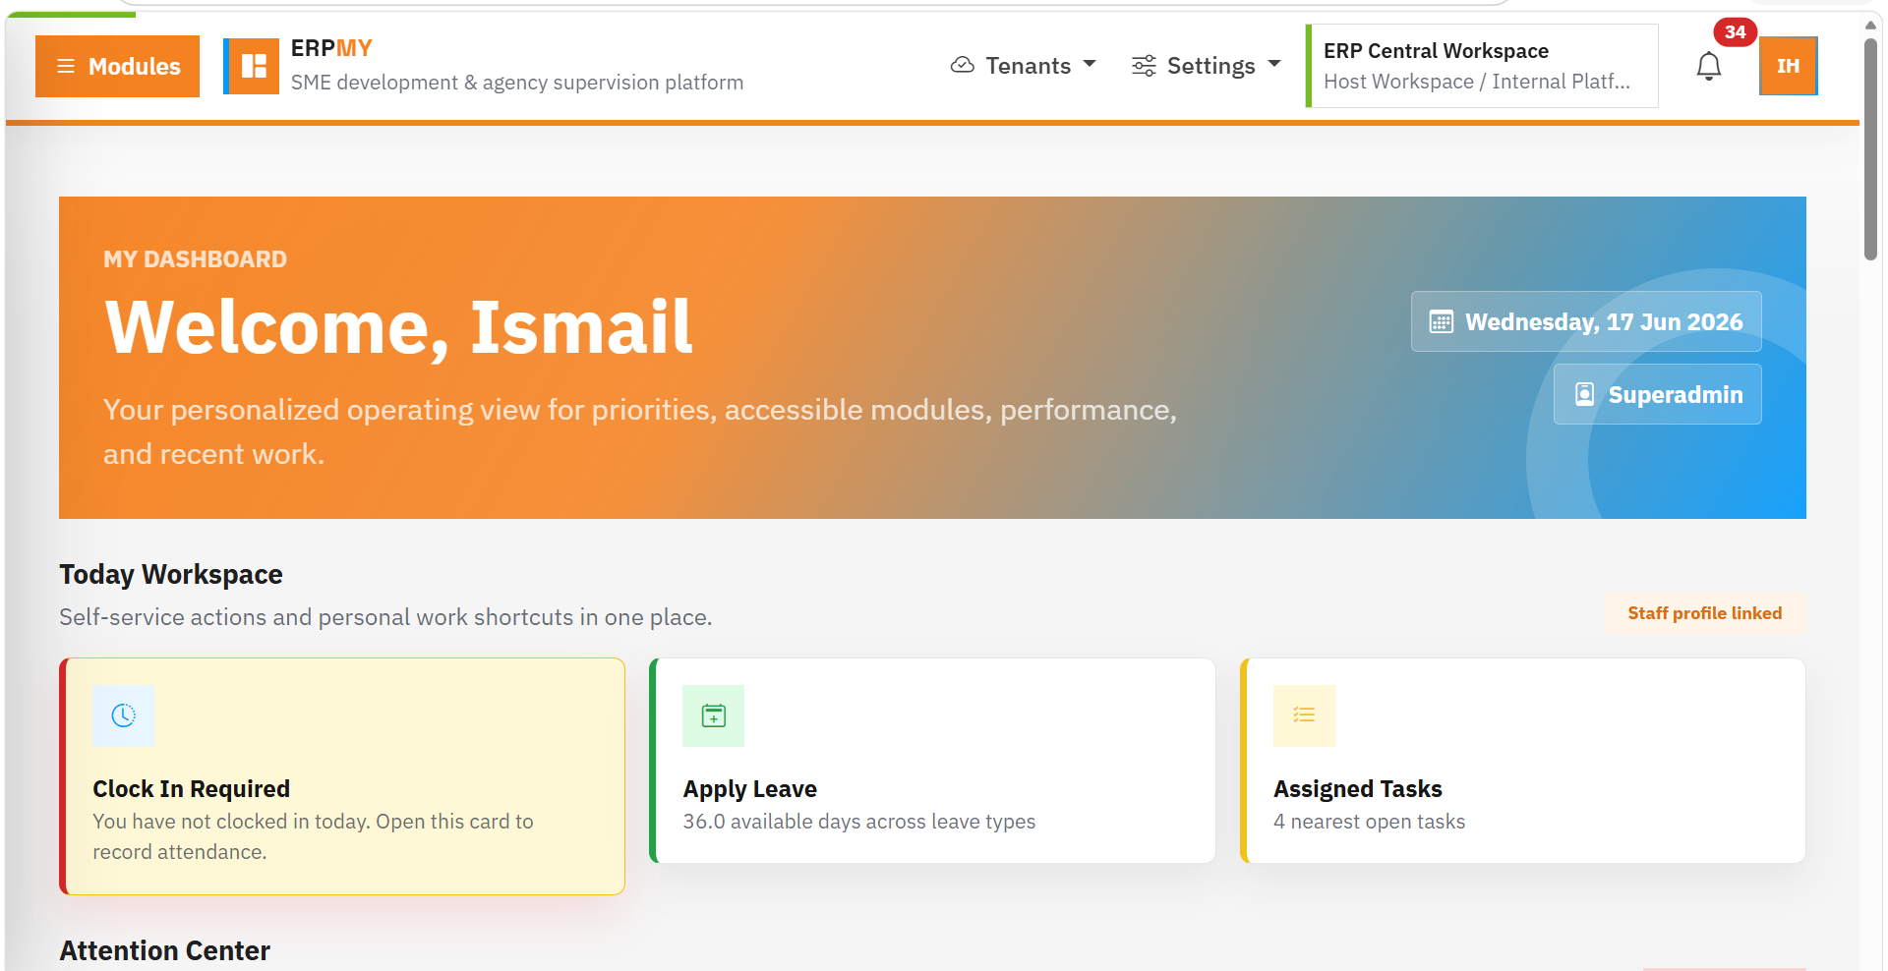The width and height of the screenshot is (1888, 971).
Task: Click the red 34 notification badge
Action: pyautogui.click(x=1735, y=31)
